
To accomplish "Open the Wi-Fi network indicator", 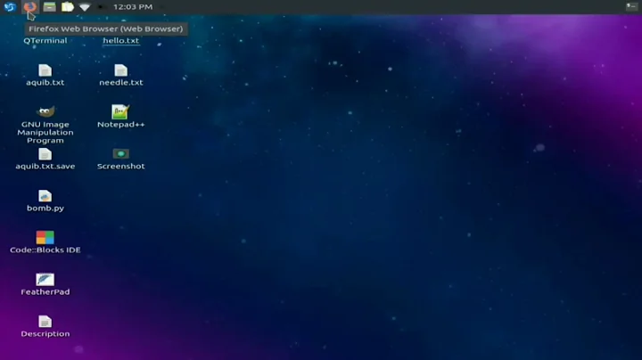I will tap(85, 7).
